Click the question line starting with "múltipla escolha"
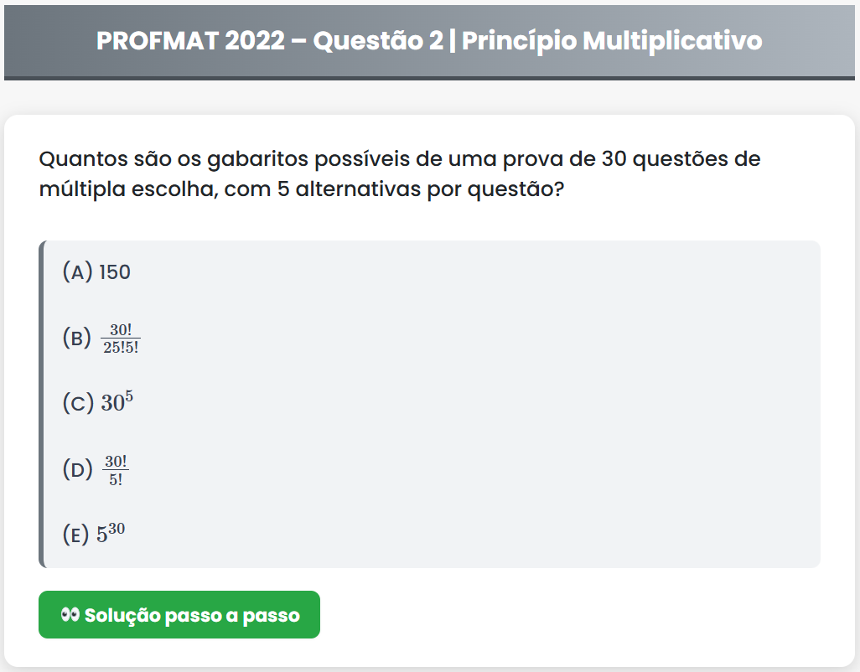860x672 pixels. (300, 189)
